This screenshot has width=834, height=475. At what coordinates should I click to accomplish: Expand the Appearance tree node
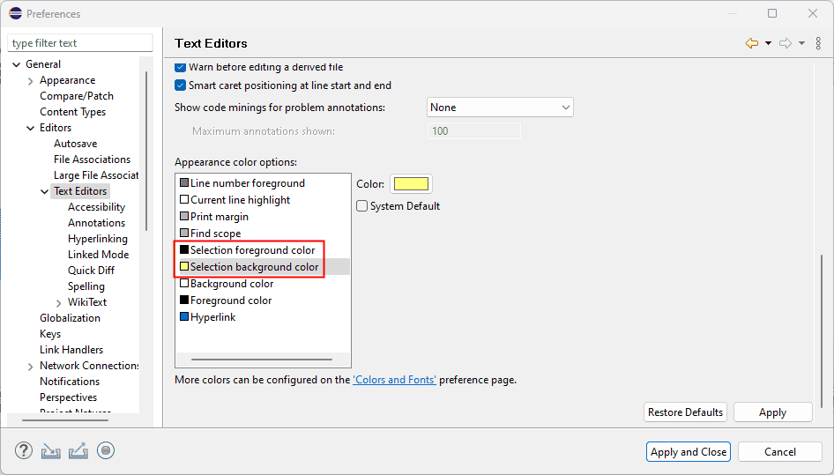(31, 81)
